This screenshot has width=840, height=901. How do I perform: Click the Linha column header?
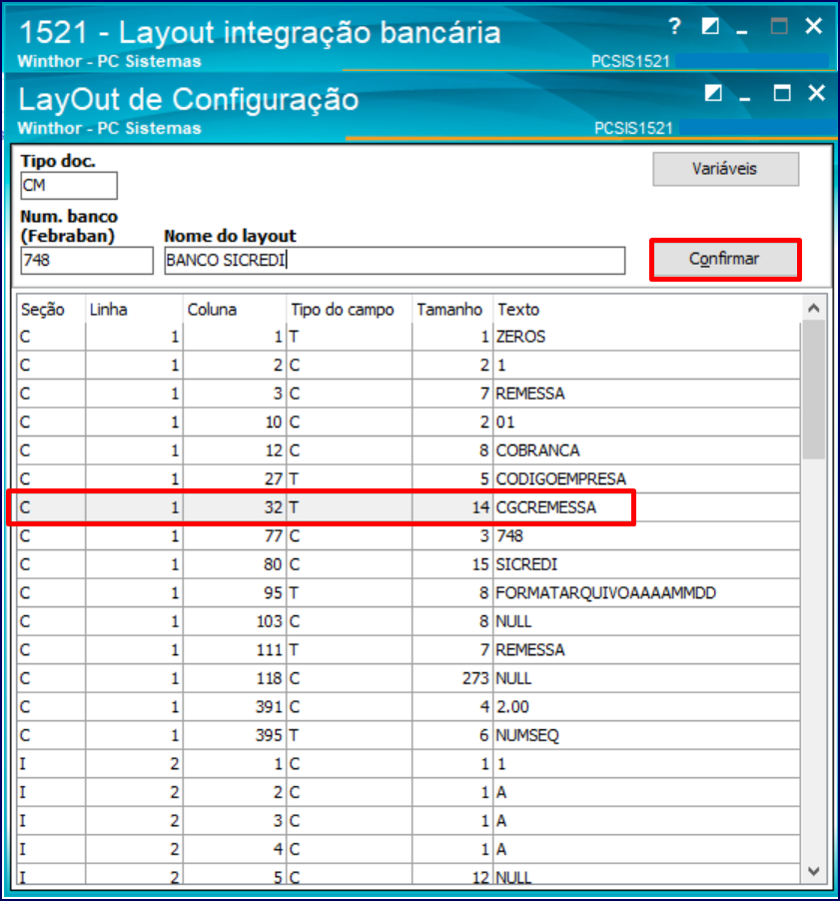pos(134,309)
